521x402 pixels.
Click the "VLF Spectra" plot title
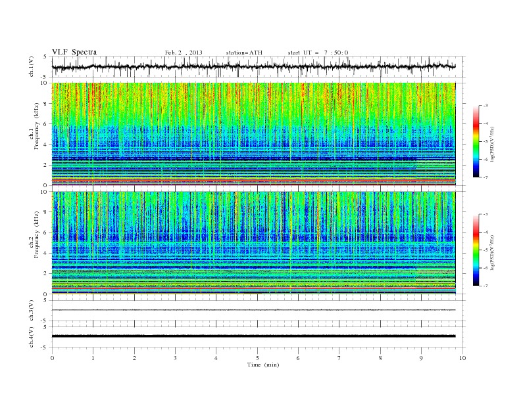pos(74,52)
